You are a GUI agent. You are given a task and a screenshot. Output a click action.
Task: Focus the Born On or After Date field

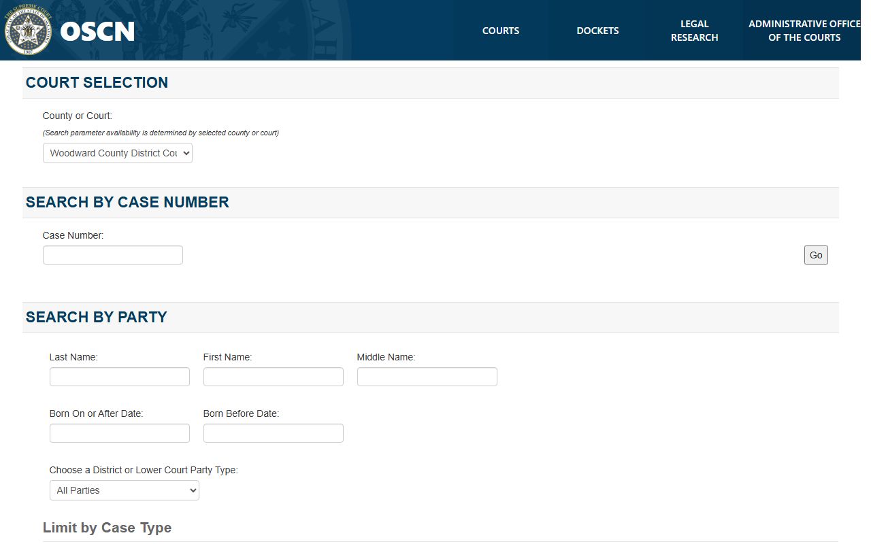(x=120, y=433)
